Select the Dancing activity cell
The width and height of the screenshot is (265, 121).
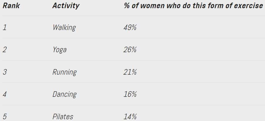pos(64,94)
